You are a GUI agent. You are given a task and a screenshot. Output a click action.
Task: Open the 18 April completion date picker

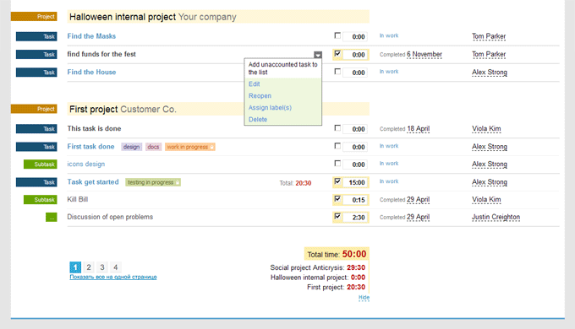coord(418,129)
